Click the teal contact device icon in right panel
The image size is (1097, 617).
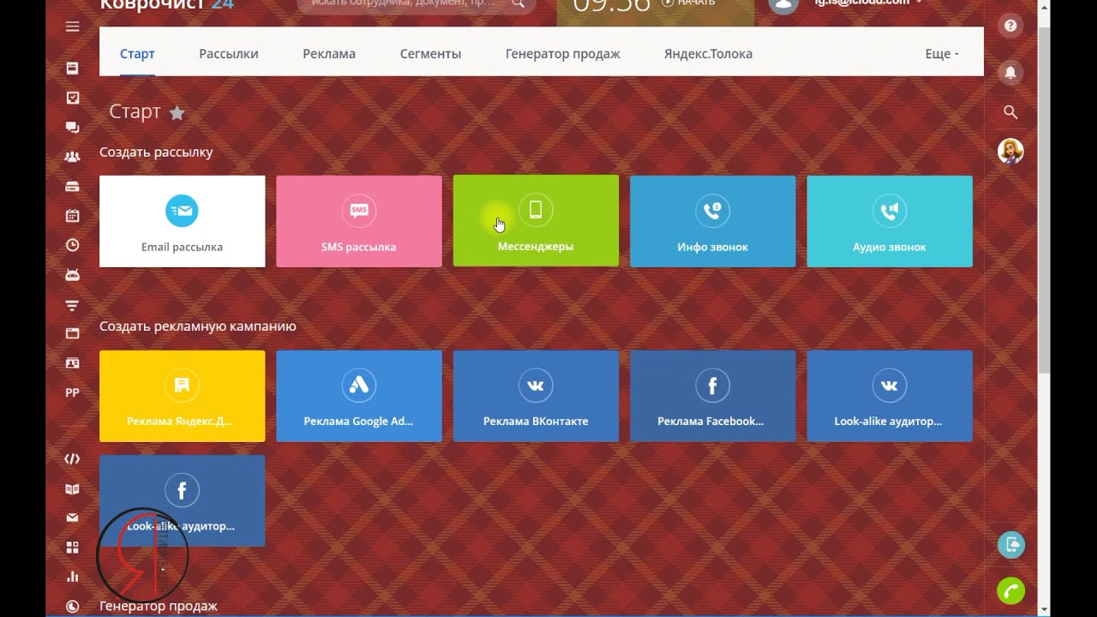1011,545
